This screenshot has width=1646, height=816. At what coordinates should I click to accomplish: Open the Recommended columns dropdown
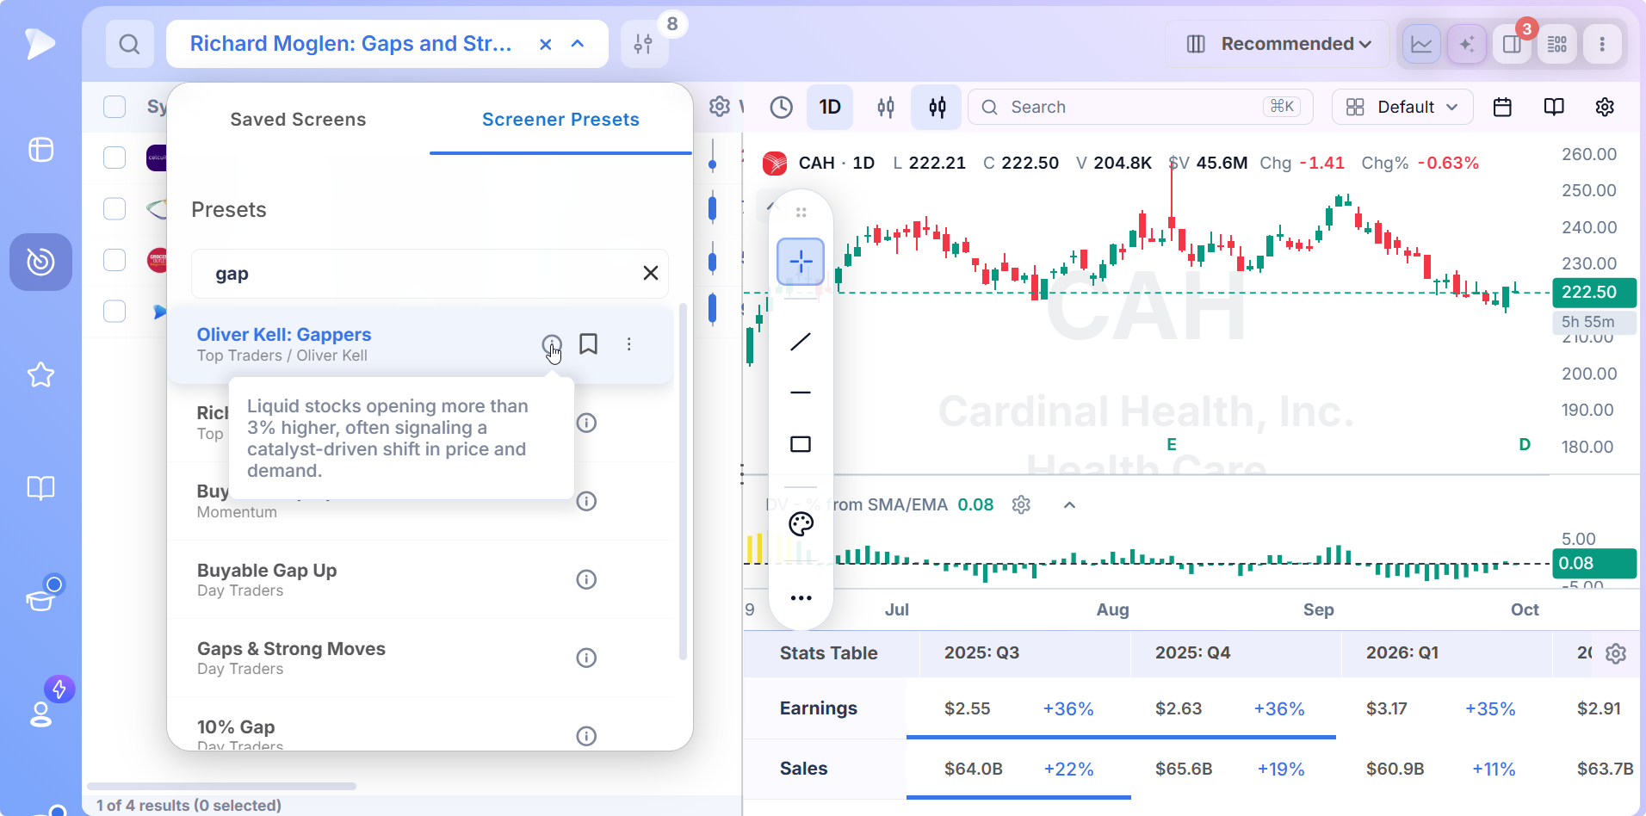(x=1278, y=44)
